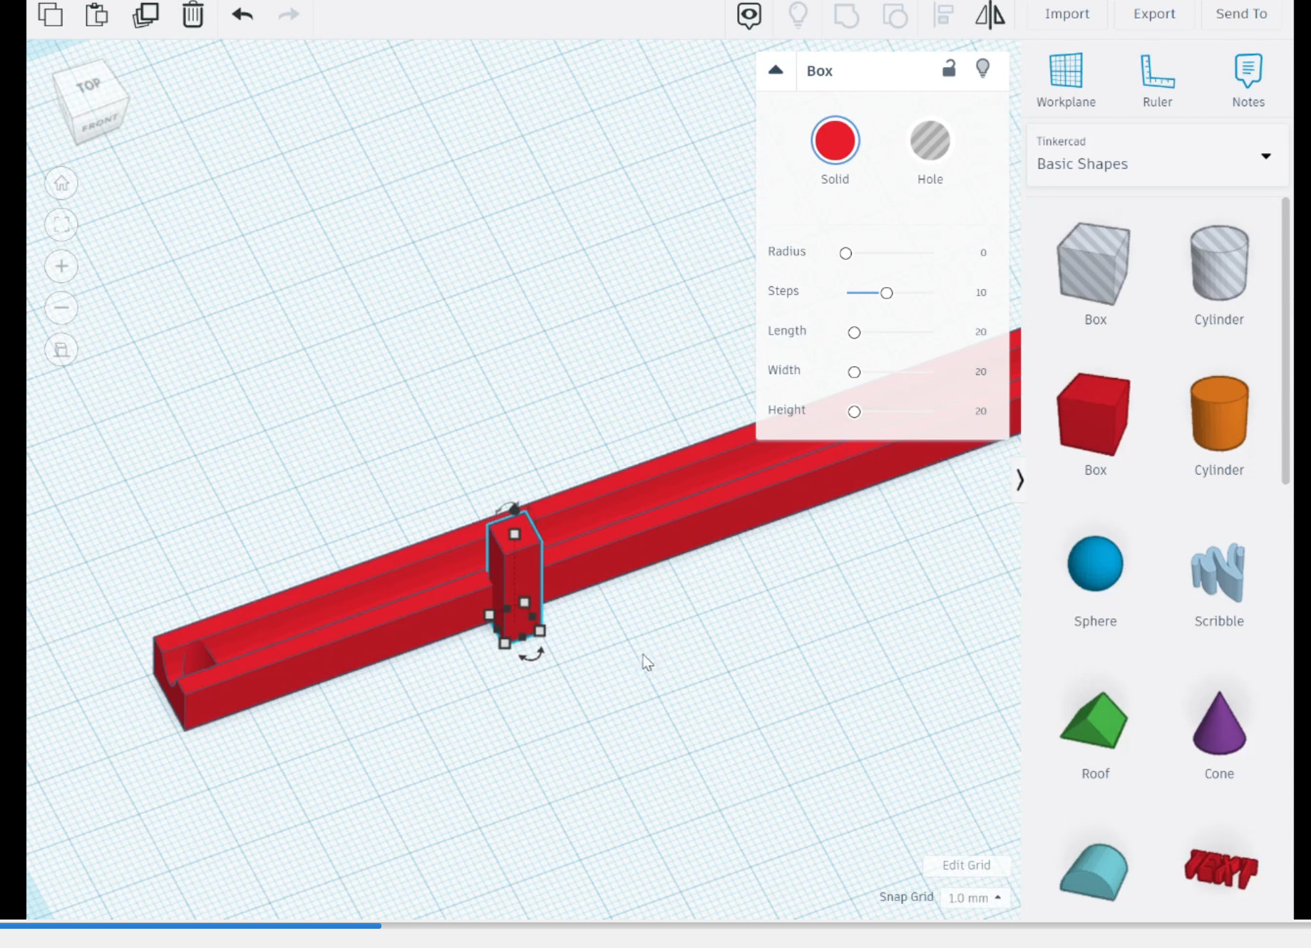Select the teal Round Roof shape
The image size is (1311, 948).
1094,872
